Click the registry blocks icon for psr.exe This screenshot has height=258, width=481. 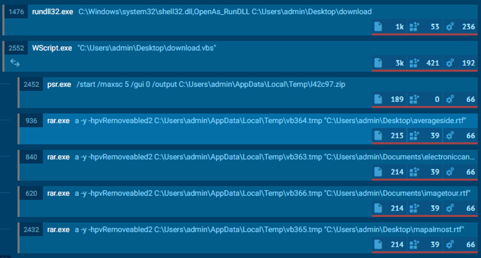pos(414,99)
